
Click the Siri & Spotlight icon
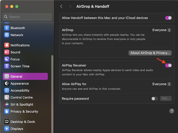coord(7,104)
